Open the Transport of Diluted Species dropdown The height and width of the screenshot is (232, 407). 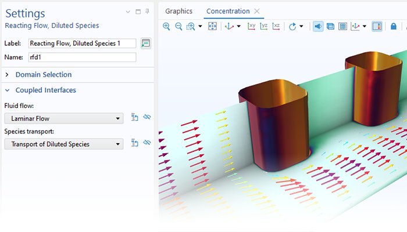tap(64, 144)
